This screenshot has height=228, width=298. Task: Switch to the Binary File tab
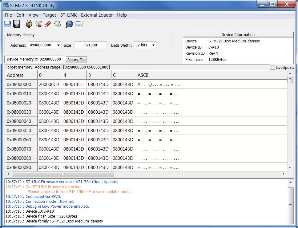click(76, 60)
